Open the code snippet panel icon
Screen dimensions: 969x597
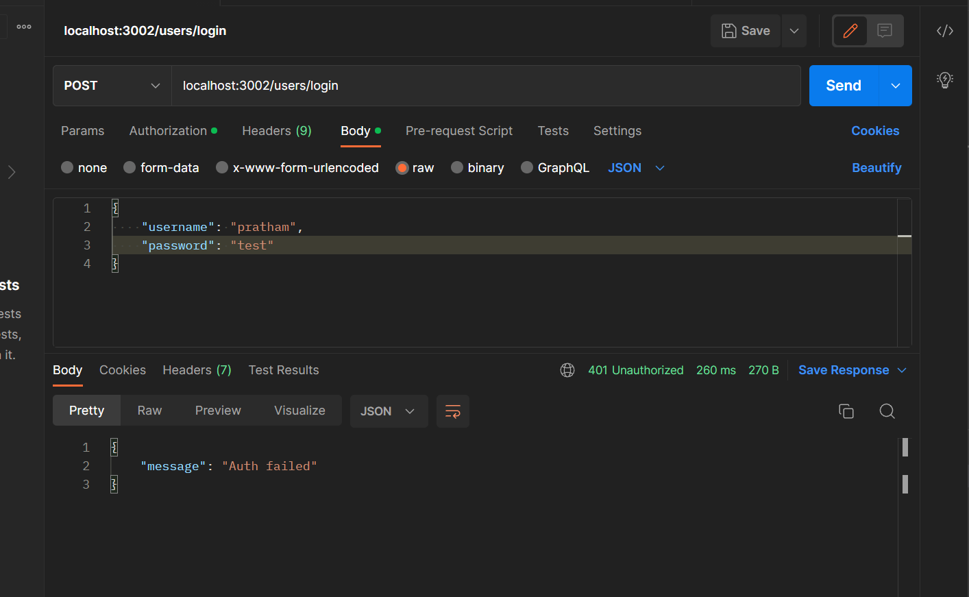coord(945,31)
